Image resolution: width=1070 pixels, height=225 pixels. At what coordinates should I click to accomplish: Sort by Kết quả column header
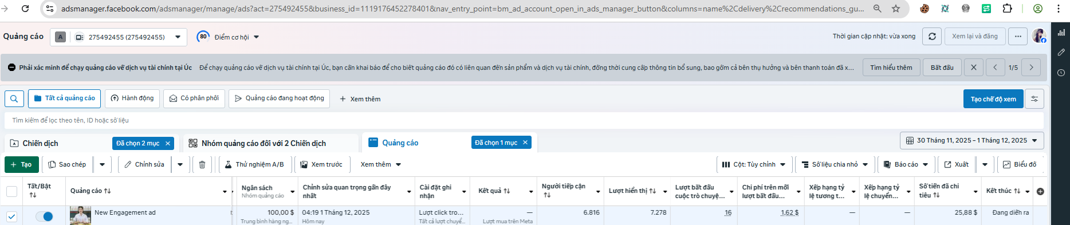[x=494, y=191]
